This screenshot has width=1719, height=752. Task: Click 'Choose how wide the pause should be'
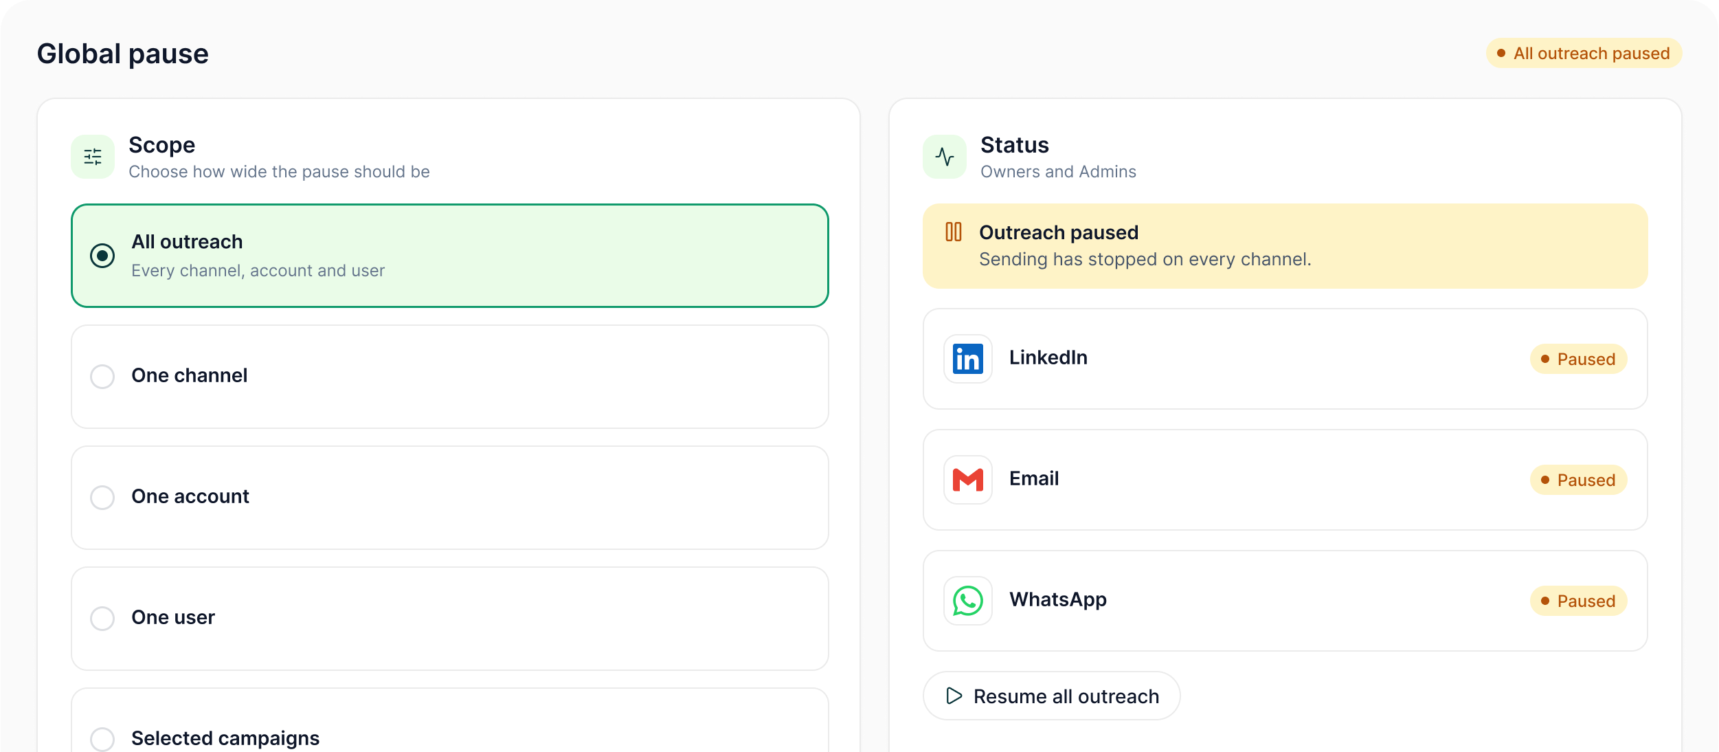pyautogui.click(x=279, y=171)
